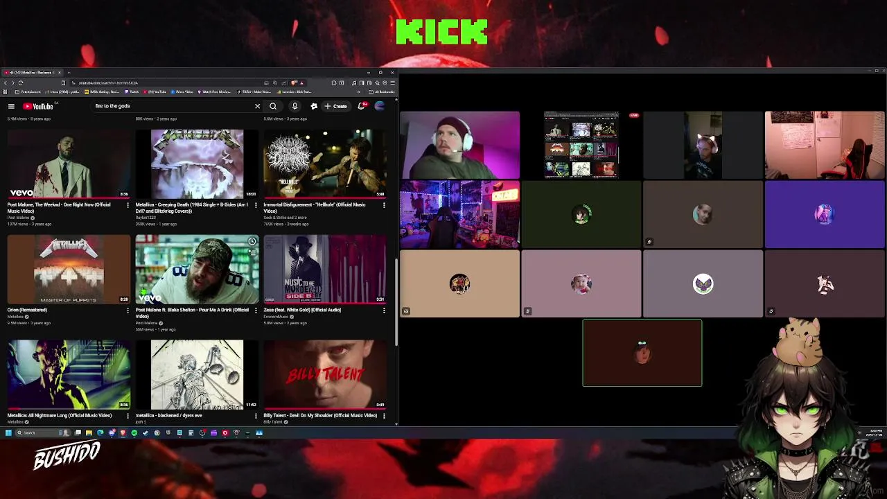The height and width of the screenshot is (499, 887).
Task: Select the green-bordered speaking participant tile
Action: (x=642, y=353)
